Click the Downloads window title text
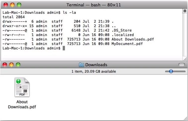Screen dimensions: 188x121 [x=96, y=65]
